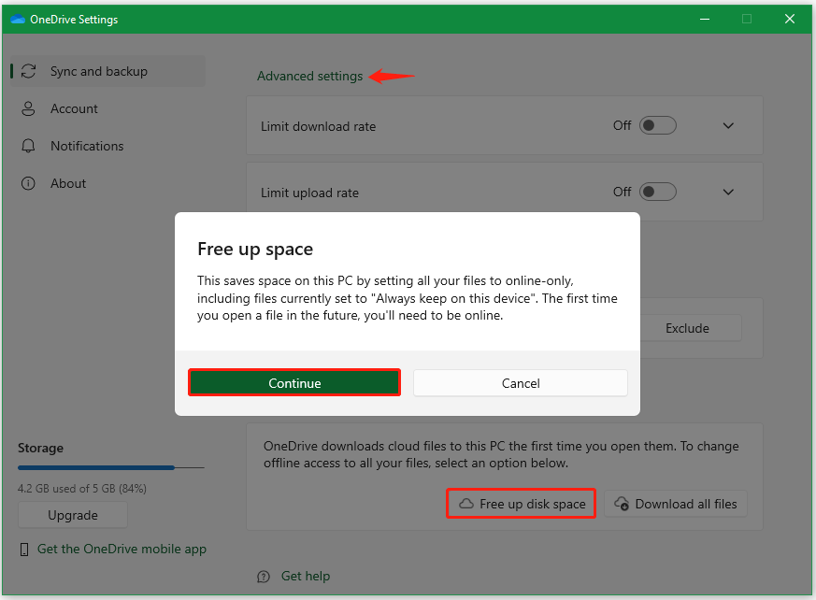Dismiss dialog with the Cancel button

tap(521, 383)
